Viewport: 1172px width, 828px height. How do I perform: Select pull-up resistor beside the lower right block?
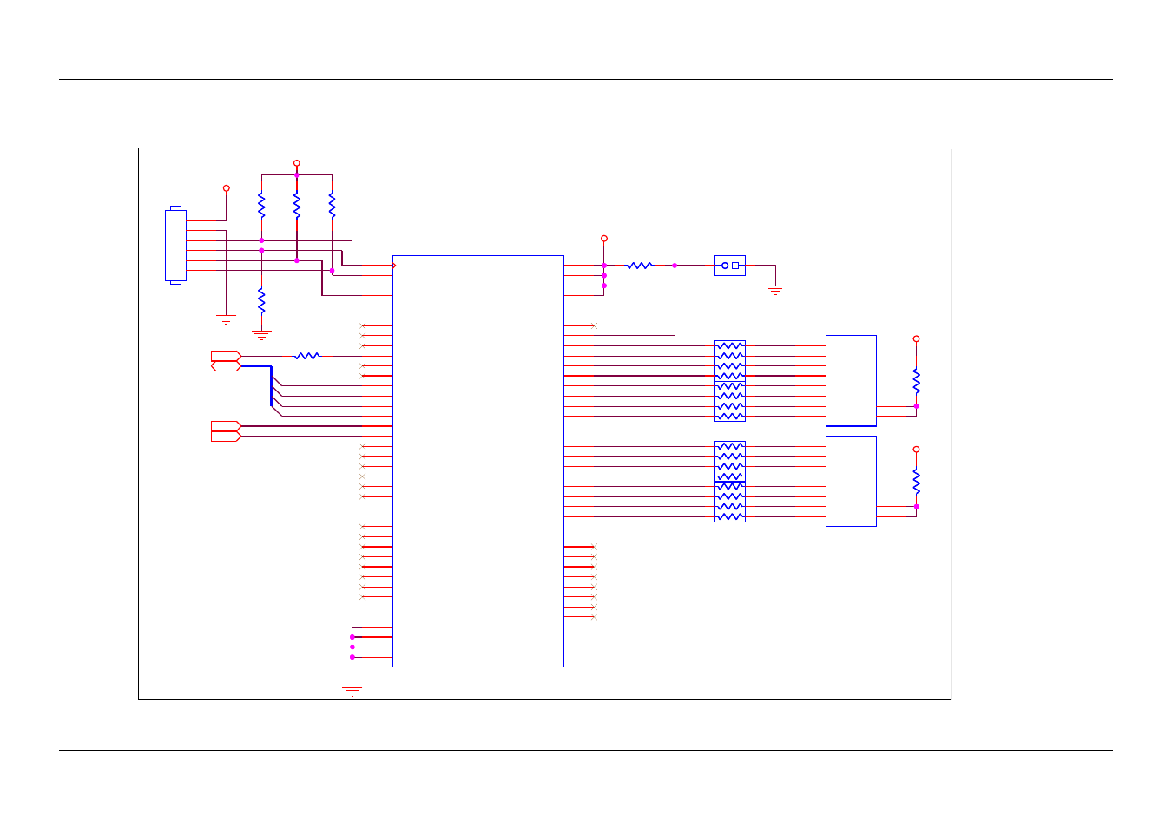pos(916,482)
